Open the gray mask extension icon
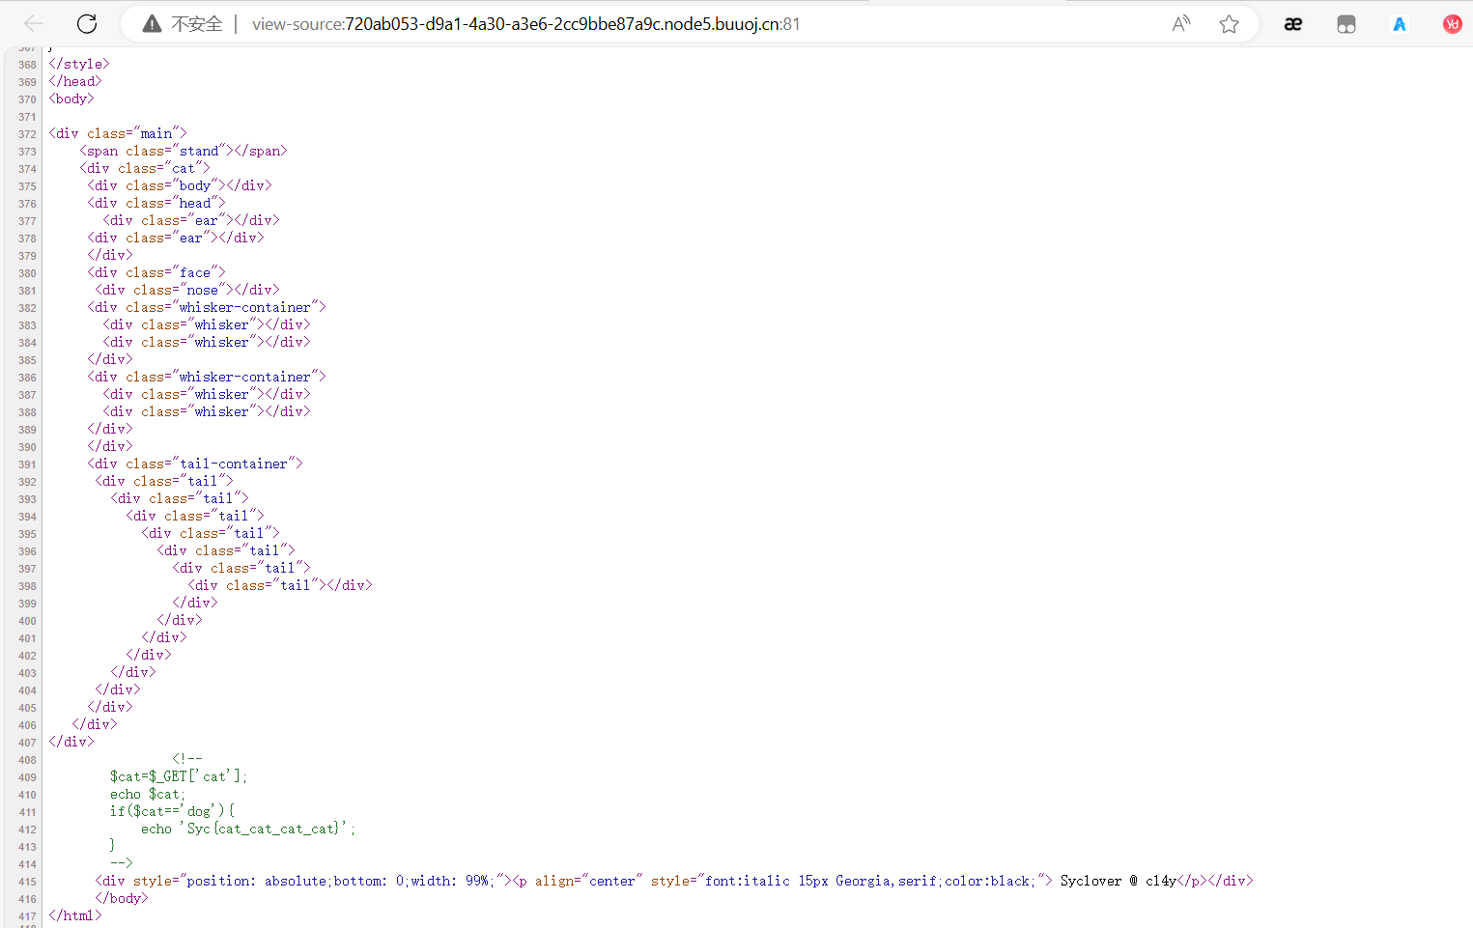Image resolution: width=1473 pixels, height=928 pixels. point(1346,24)
